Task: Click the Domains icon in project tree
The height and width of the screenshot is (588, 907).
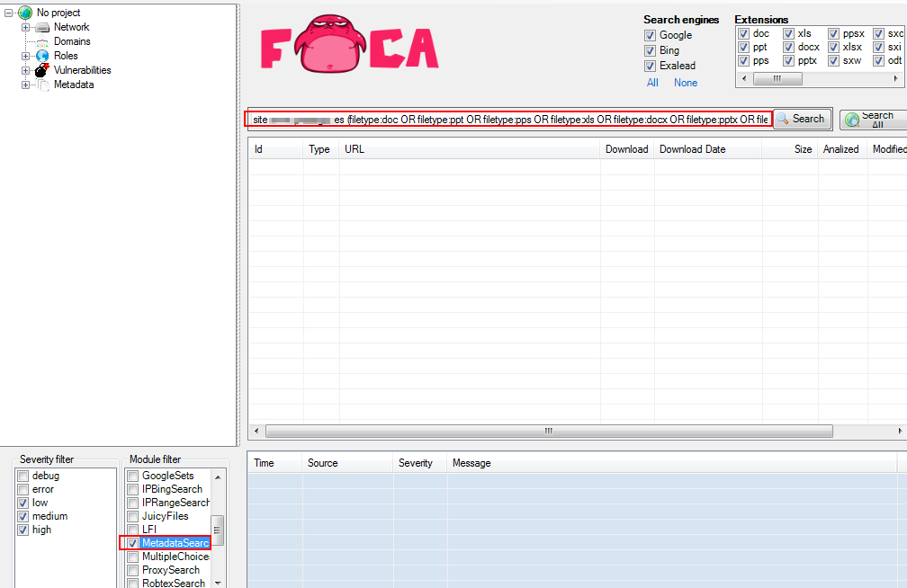Action: (42, 41)
